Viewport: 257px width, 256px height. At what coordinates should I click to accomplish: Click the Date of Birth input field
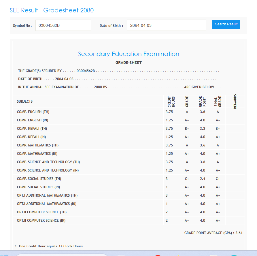[166, 25]
